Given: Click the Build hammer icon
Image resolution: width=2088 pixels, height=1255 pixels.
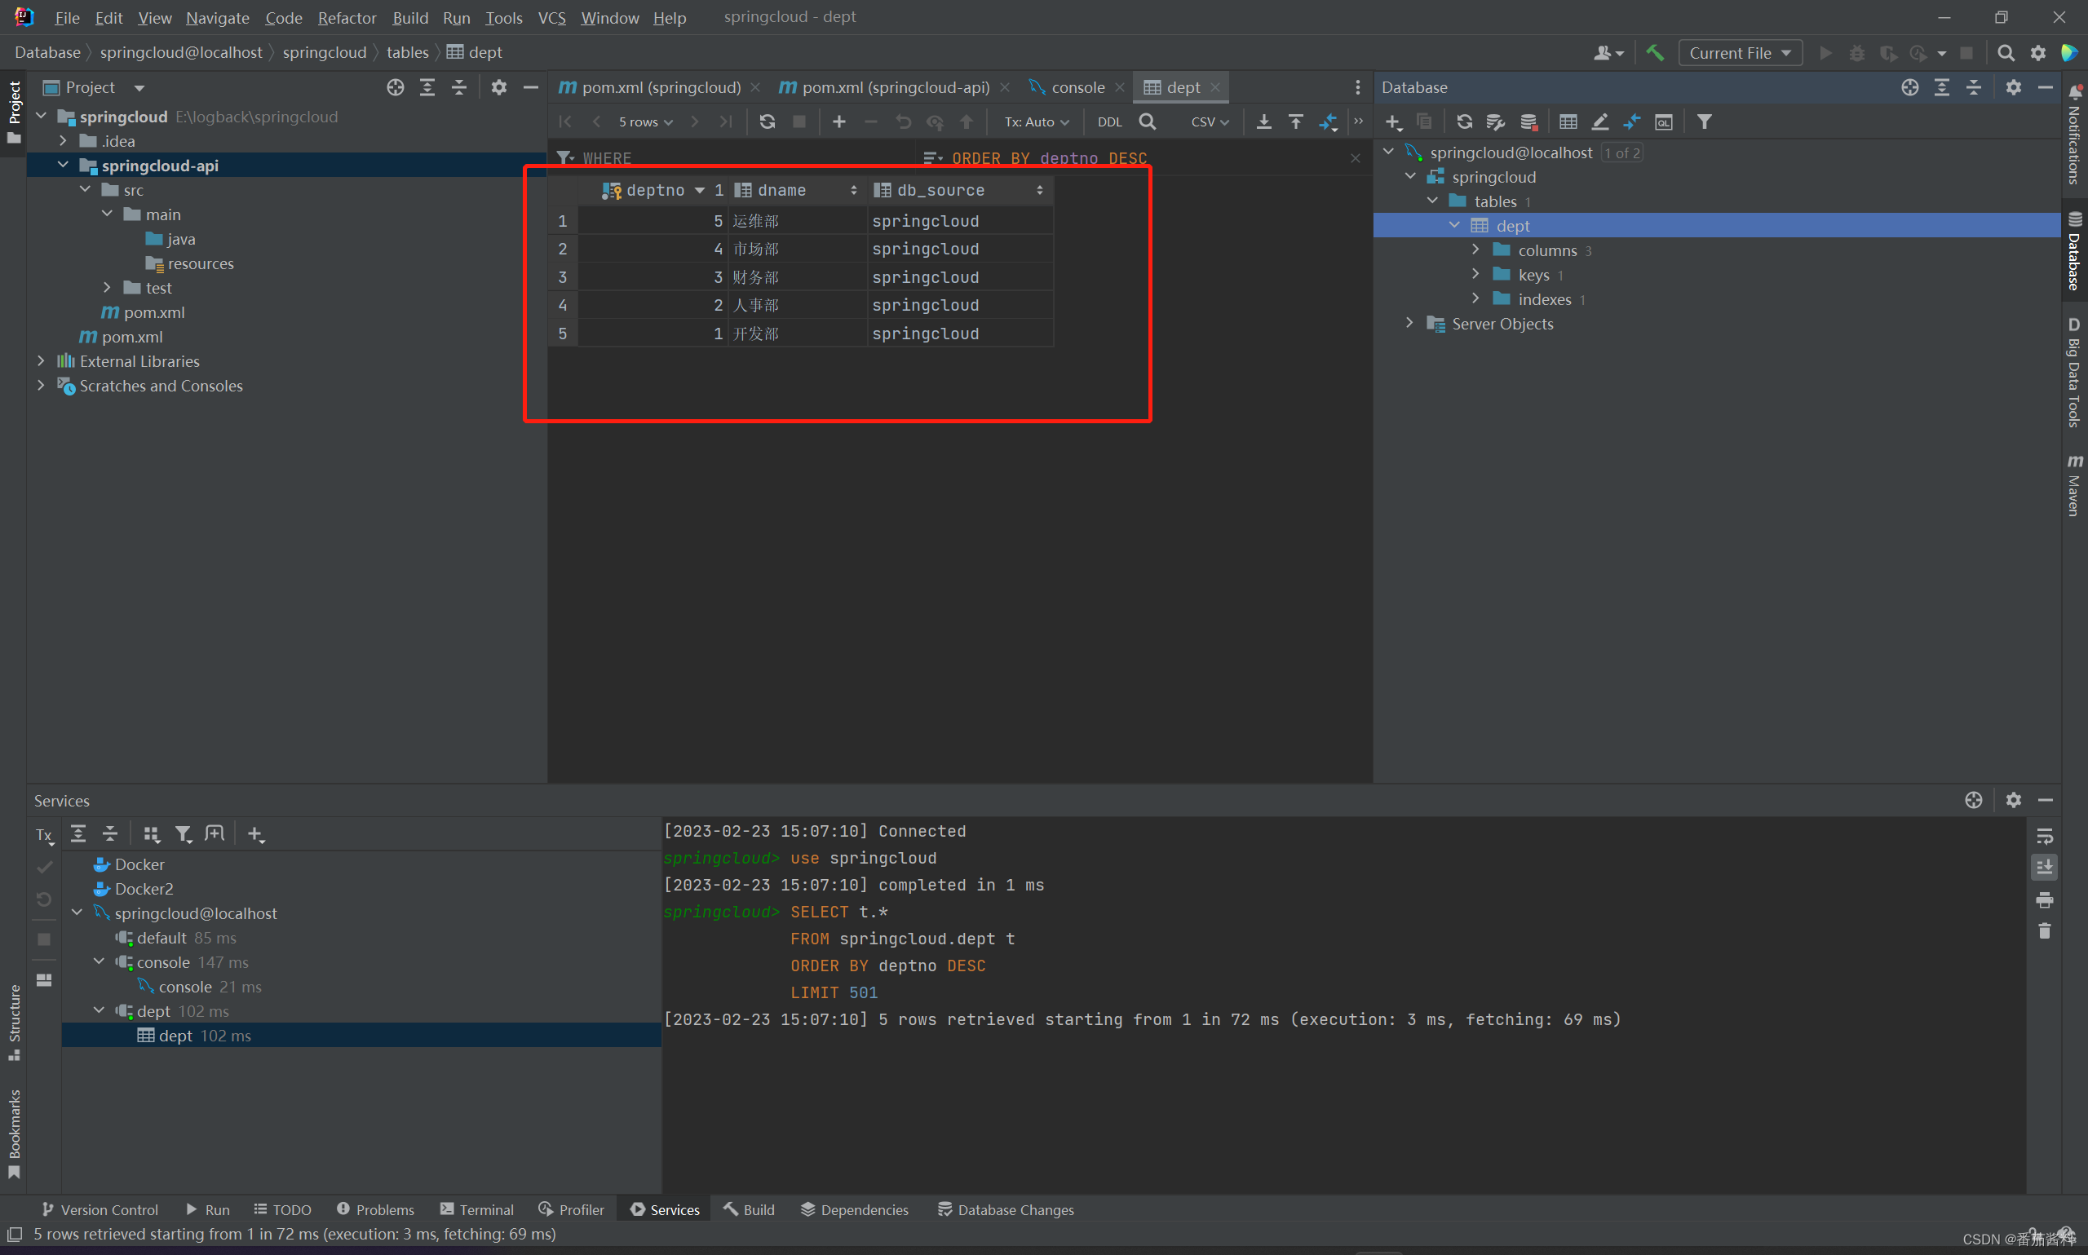Looking at the screenshot, I should 1655,52.
